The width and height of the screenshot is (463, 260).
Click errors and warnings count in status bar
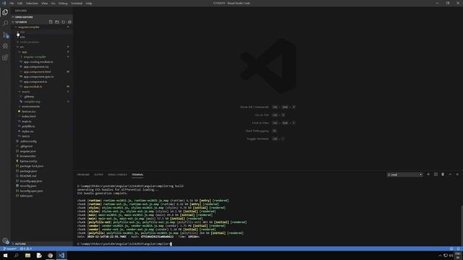pyautogui.click(x=26, y=248)
